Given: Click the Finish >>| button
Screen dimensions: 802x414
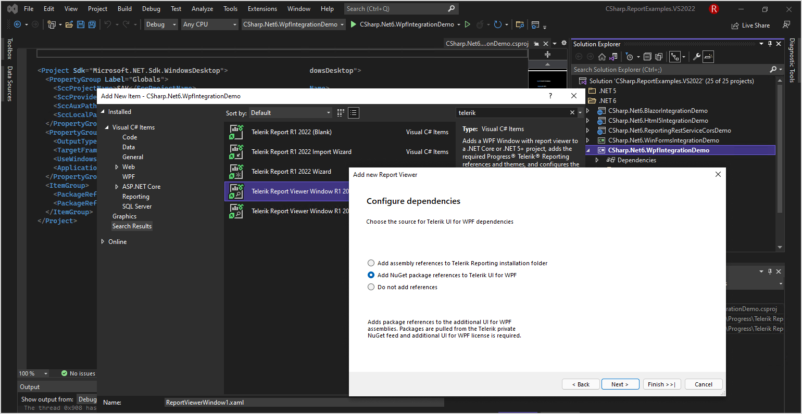Looking at the screenshot, I should pyautogui.click(x=662, y=384).
